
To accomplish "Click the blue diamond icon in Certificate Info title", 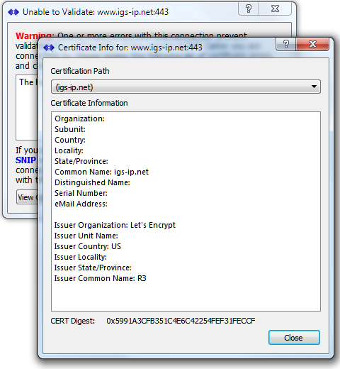I will [x=49, y=48].
